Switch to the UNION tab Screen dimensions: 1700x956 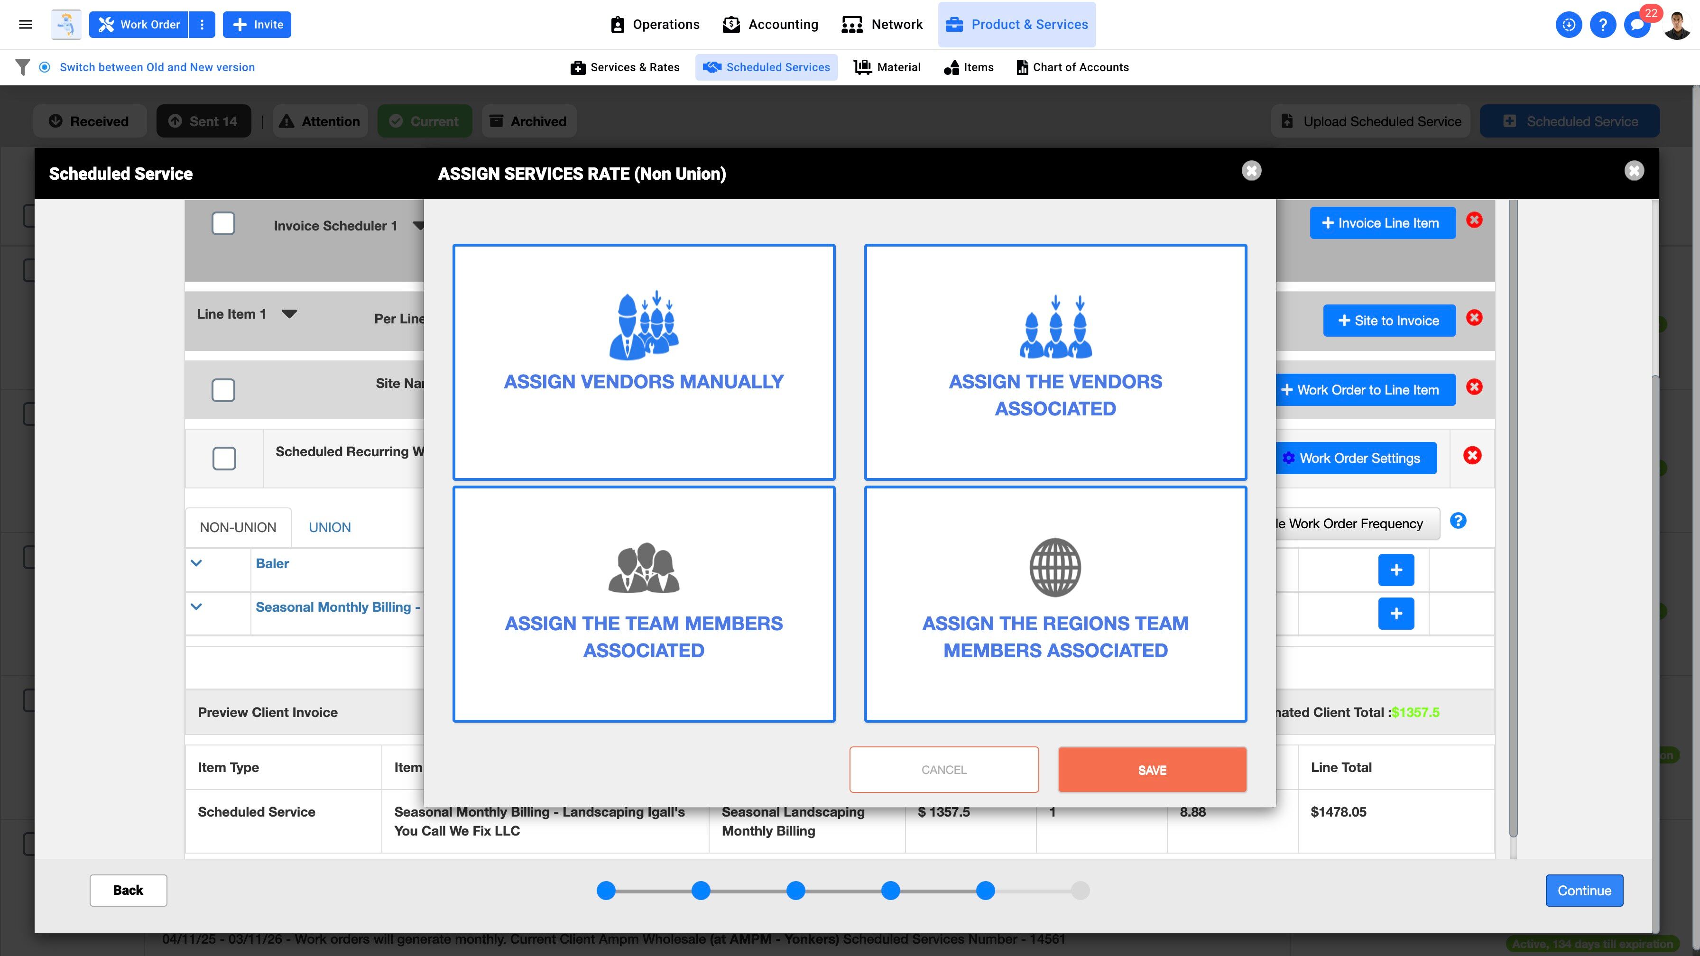(329, 527)
